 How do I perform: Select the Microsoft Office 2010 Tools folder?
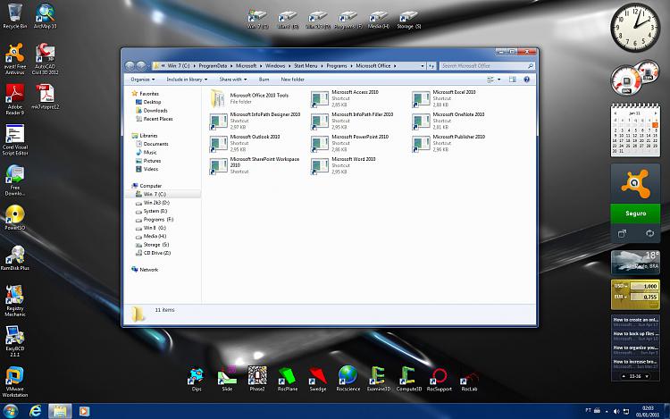(249, 98)
